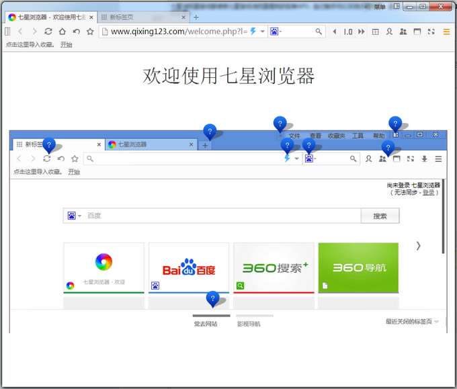Open the orange main menu hamburger icon

[x=446, y=32]
